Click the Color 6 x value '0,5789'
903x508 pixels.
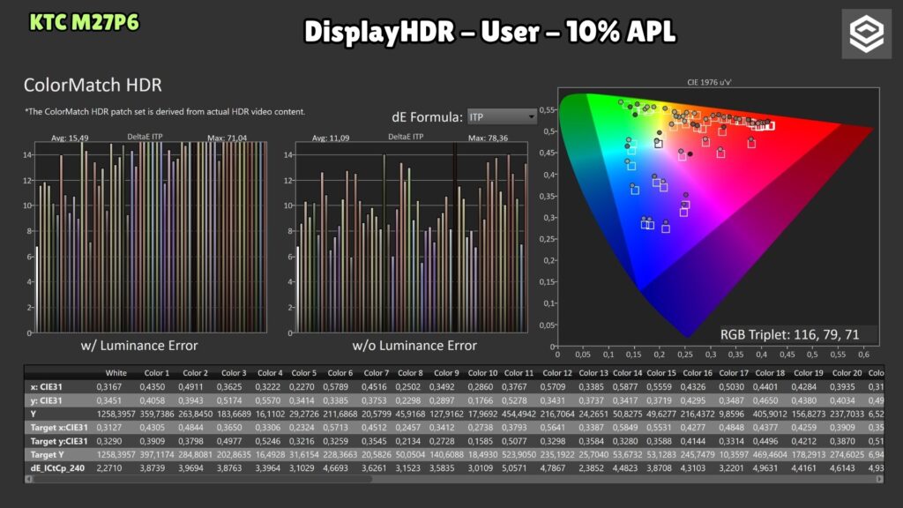click(334, 387)
